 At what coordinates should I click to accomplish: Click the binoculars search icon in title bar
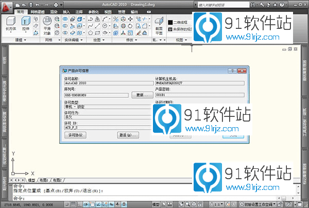[253, 5]
